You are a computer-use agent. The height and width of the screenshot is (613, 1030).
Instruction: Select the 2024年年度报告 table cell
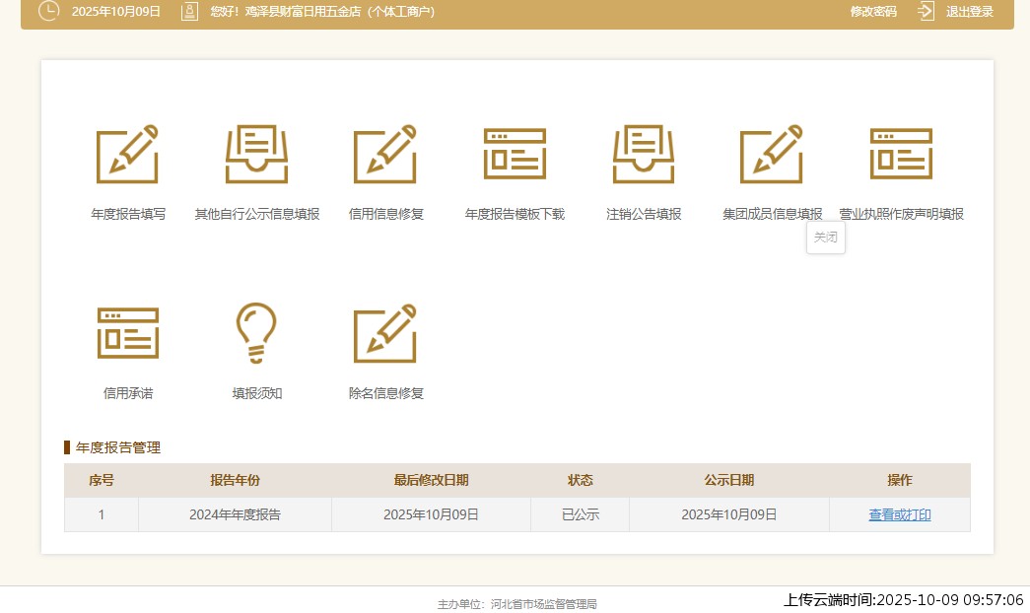pyautogui.click(x=235, y=514)
